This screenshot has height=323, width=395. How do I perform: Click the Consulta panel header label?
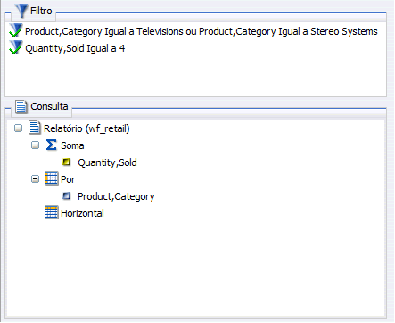[49, 106]
